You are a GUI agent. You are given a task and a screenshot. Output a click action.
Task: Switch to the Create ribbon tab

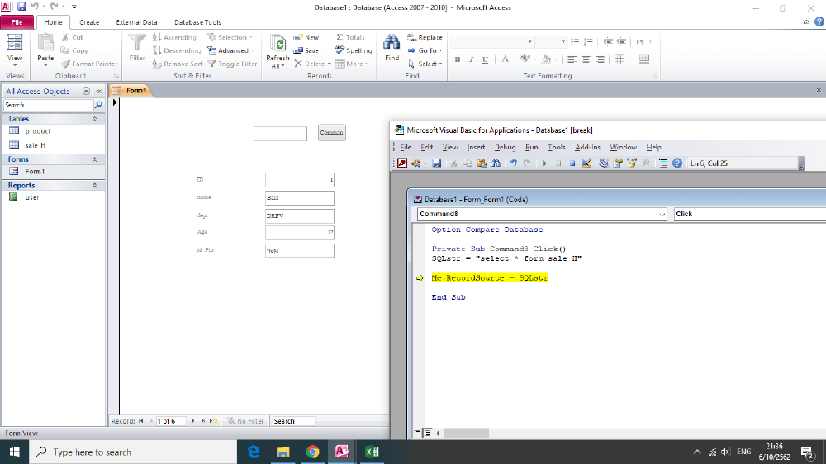point(89,22)
